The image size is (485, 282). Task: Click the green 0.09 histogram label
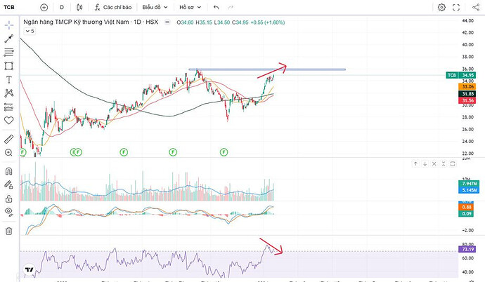coord(466,213)
